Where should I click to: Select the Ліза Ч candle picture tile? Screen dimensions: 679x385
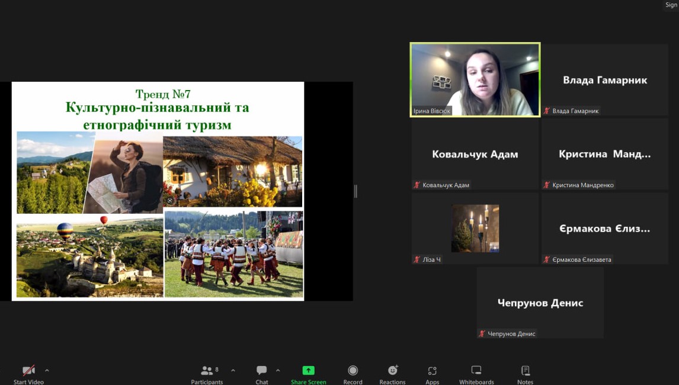[475, 228]
